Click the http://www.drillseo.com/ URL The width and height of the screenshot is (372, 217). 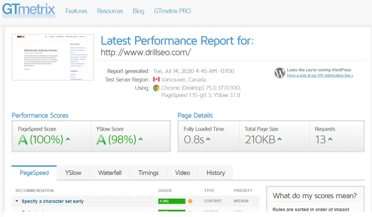(x=146, y=52)
